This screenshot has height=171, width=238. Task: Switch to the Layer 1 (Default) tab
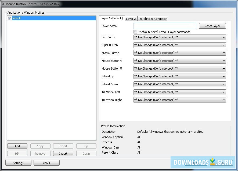(x=112, y=18)
